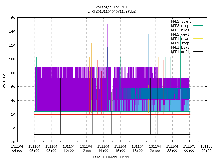Click the y-axis tick label -20
The image size is (213, 160).
(12, 142)
